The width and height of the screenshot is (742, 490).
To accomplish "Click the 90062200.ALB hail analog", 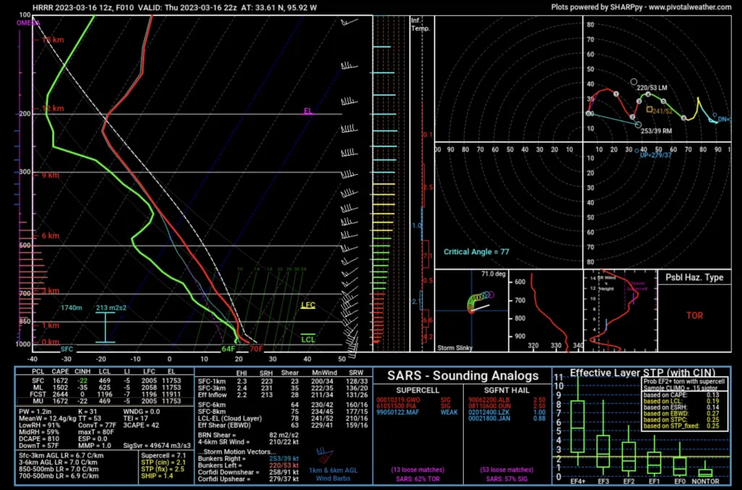I will 489,400.
